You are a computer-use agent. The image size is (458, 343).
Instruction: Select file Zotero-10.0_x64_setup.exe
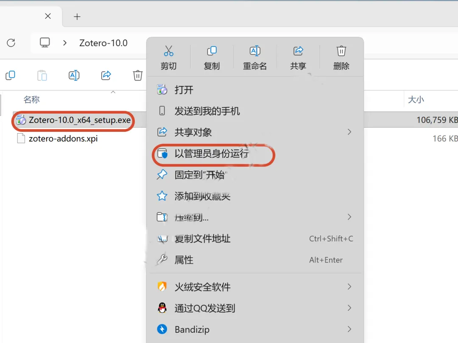click(79, 120)
